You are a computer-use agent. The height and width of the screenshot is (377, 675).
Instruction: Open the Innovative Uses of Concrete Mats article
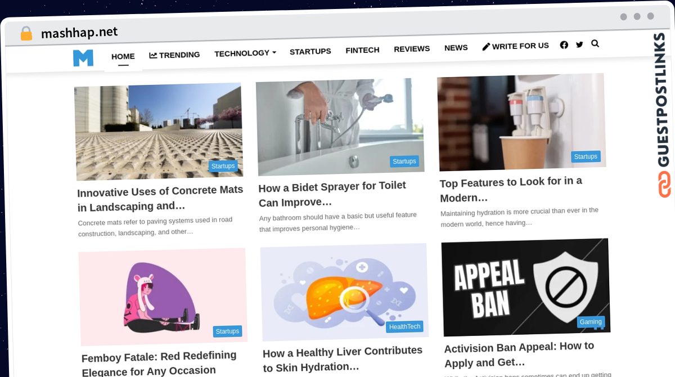pos(160,198)
